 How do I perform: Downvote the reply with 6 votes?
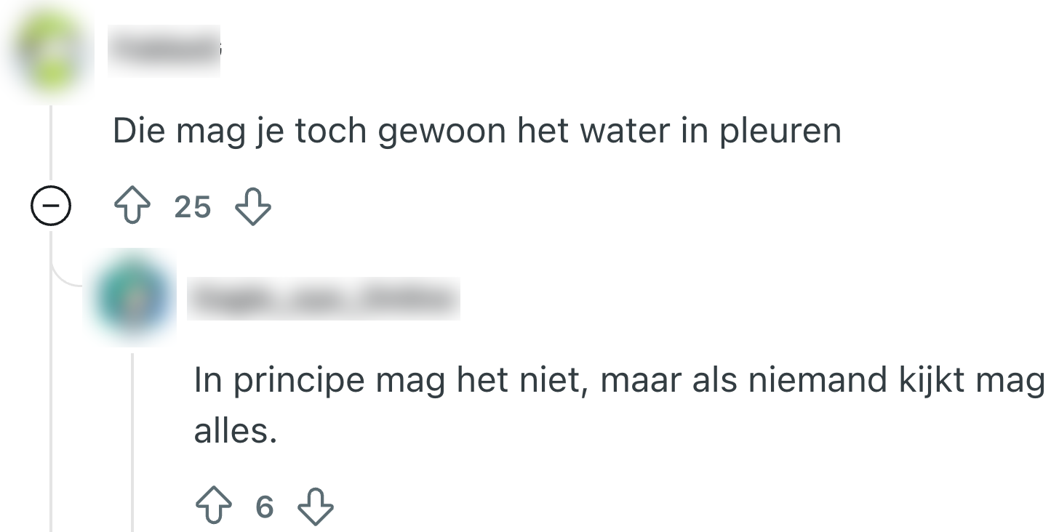click(x=316, y=506)
